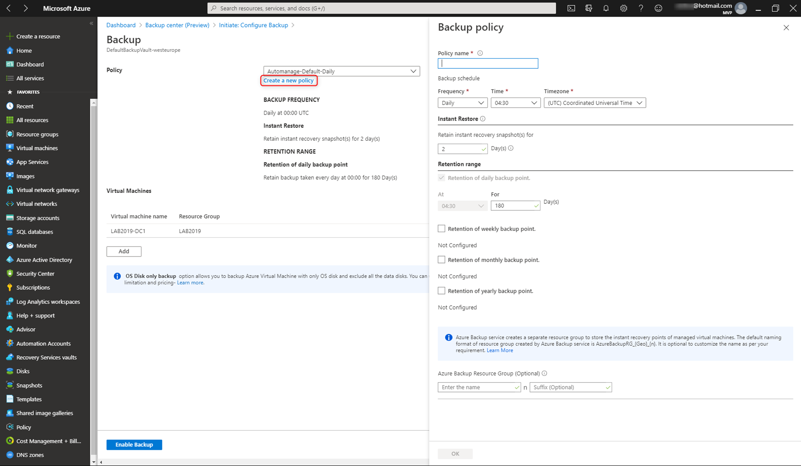The image size is (801, 466).
Task: Click the OK button in policy pane
Action: pyautogui.click(x=455, y=454)
